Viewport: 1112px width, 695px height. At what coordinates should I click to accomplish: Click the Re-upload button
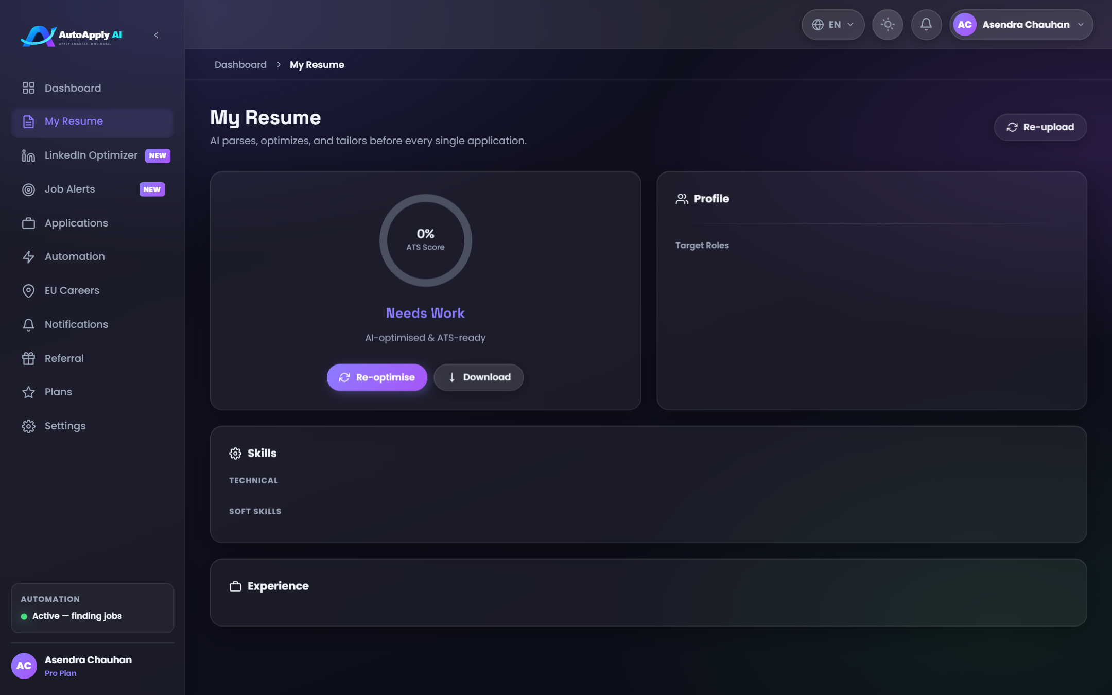1040,127
